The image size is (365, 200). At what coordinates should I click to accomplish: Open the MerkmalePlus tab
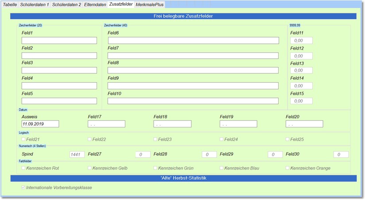150,4
